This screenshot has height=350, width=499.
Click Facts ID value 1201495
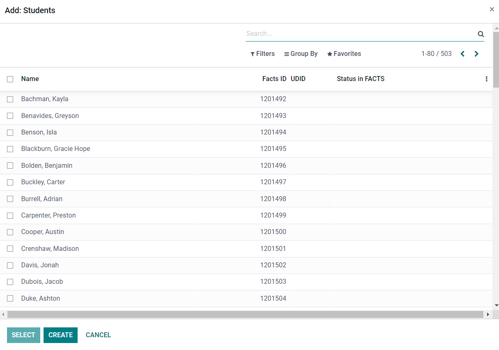click(273, 149)
